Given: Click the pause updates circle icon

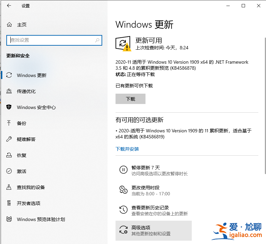Looking at the screenshot, I should (124, 170).
